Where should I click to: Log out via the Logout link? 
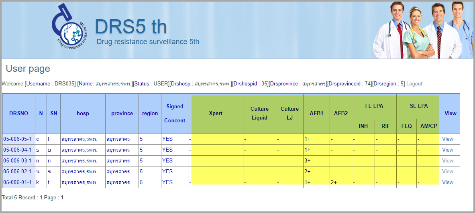point(414,84)
